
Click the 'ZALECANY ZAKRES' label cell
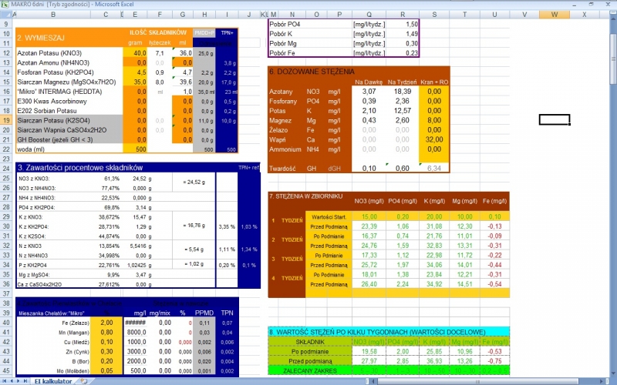point(310,370)
